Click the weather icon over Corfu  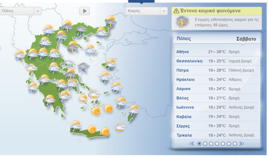(x=20, y=55)
